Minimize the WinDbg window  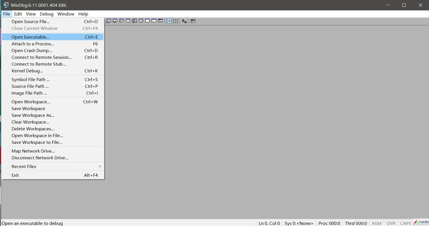pyautogui.click(x=388, y=5)
